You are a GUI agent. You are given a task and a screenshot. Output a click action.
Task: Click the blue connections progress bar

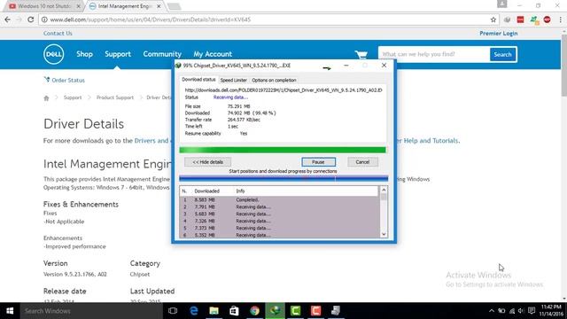(x=283, y=179)
